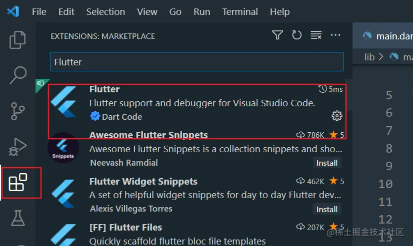The width and height of the screenshot is (413, 246).
Task: Open Views and More Actions ellipsis
Action: (x=335, y=35)
